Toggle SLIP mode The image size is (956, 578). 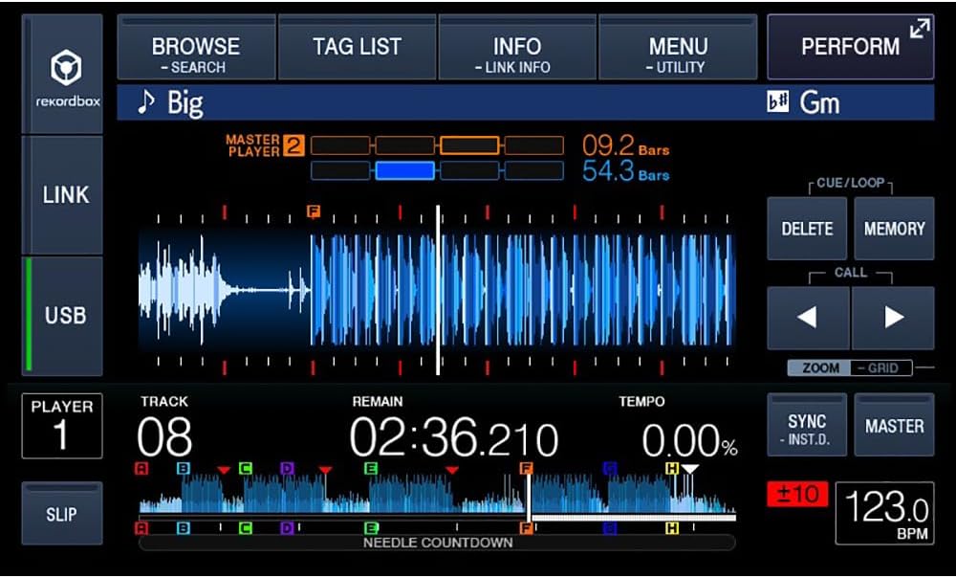click(x=61, y=514)
